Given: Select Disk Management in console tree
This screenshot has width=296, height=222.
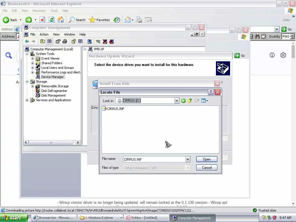Looking at the screenshot, I should [53, 95].
